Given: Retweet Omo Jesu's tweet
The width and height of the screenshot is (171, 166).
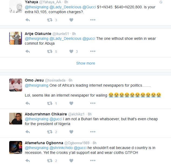Looking at the screenshot, I should [49, 103].
